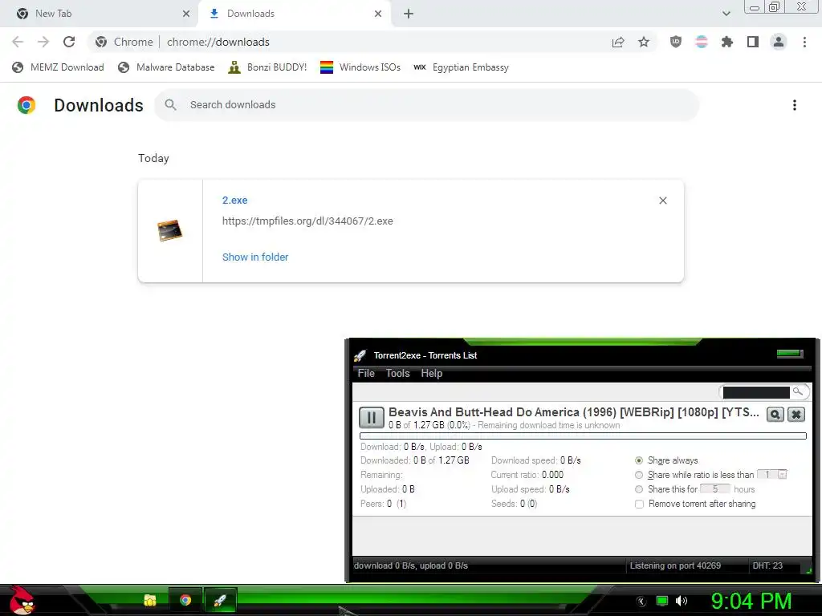Pause the Beavis And Butt-Head torrent
The image size is (822, 616).
tap(371, 417)
